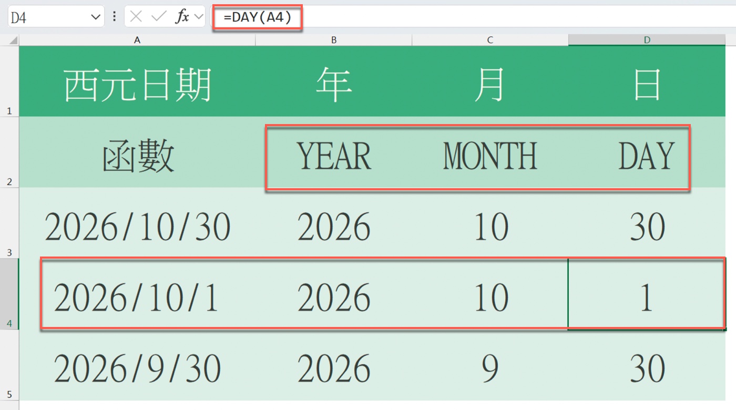Select header cell 西元日期
Screen dimensions: 736x410
pyautogui.click(x=137, y=81)
